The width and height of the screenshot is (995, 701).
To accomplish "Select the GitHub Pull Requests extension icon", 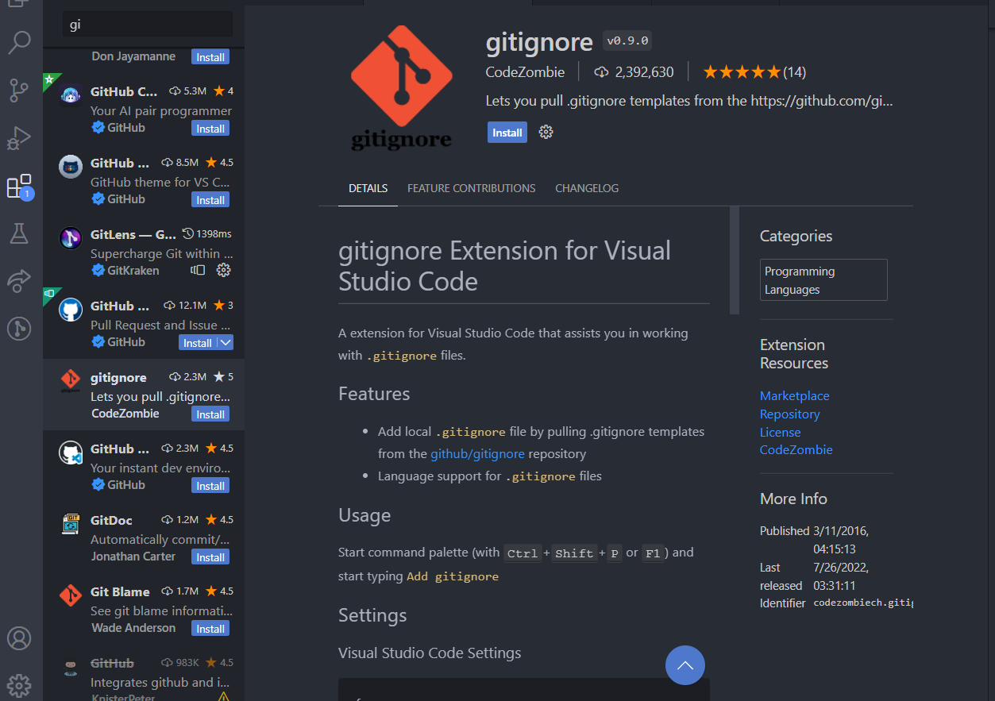I will pyautogui.click(x=71, y=310).
